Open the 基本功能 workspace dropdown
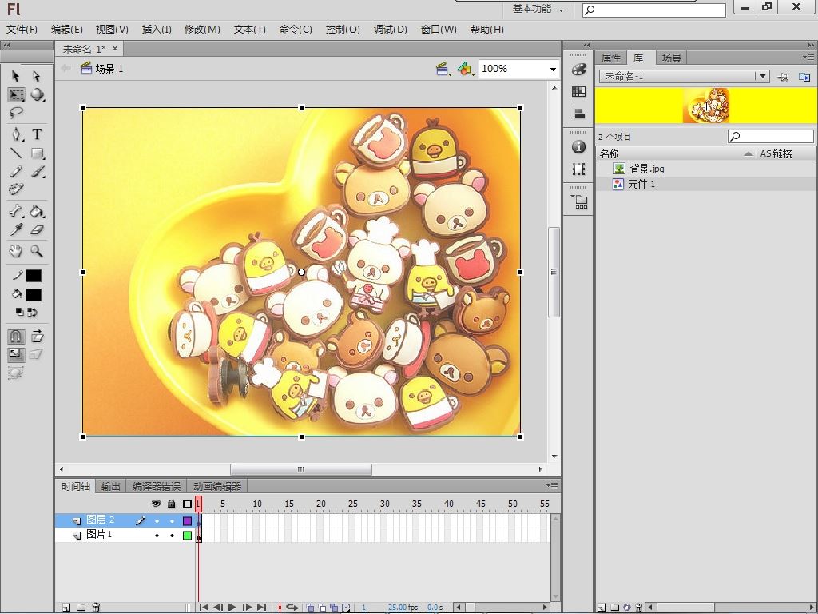 (538, 9)
